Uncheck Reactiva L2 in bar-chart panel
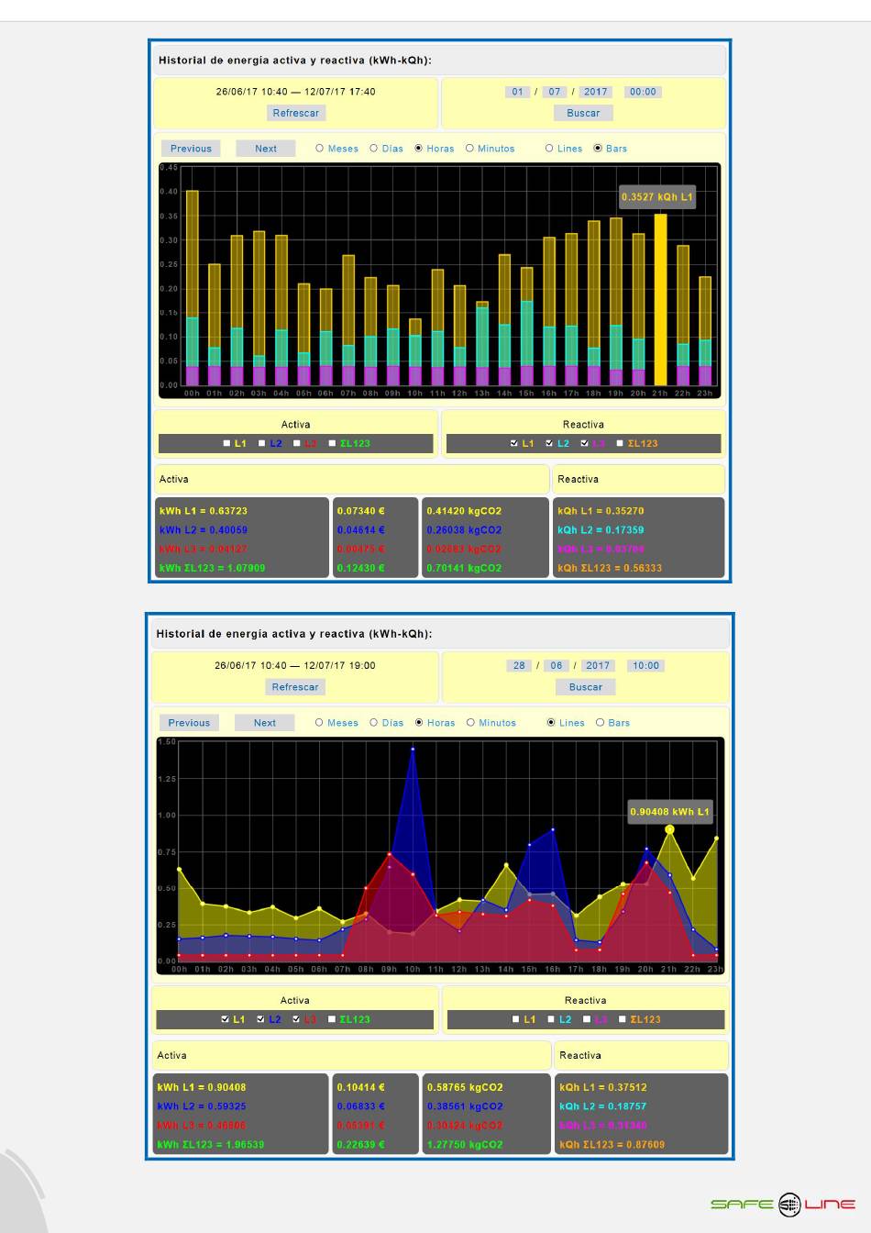Screen dimensions: 871x1233 coord(549,443)
